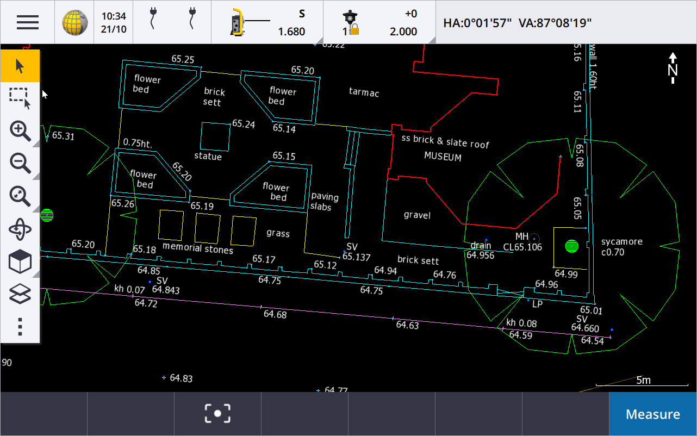Select the wall 1.60ht label

593,67
